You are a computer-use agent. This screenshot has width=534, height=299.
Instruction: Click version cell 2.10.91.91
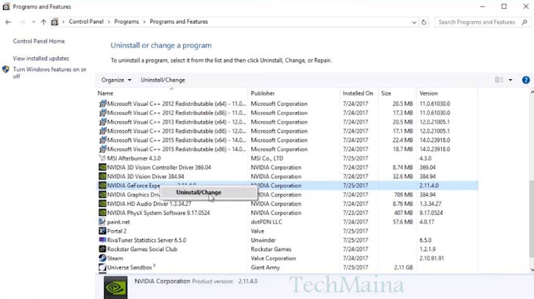click(x=431, y=258)
